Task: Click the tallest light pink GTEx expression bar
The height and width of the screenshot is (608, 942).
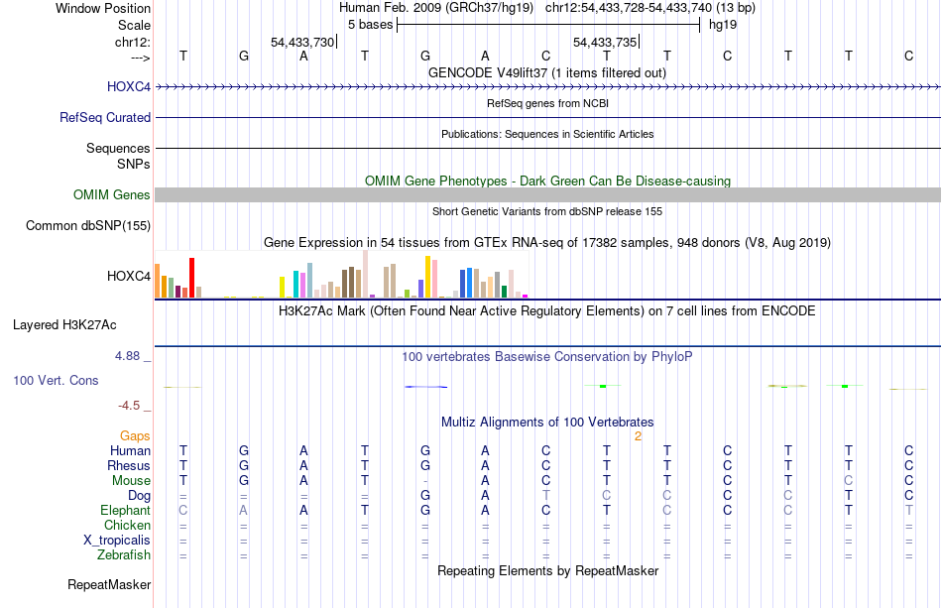Action: 365,274
